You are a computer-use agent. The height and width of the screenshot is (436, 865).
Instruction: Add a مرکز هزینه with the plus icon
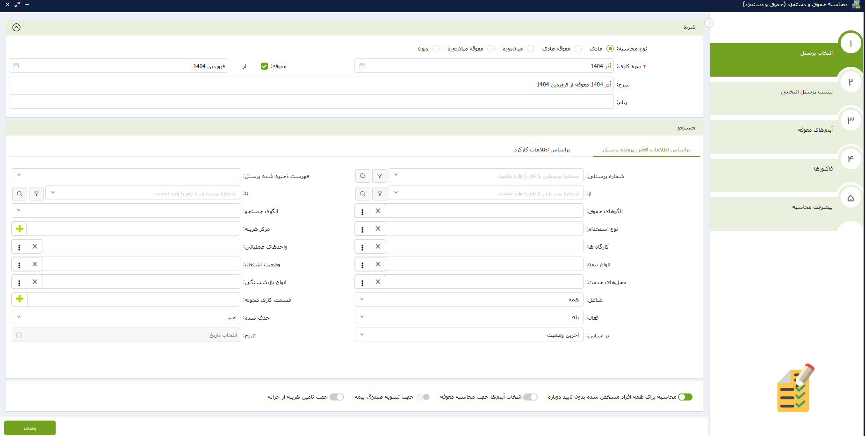click(x=20, y=229)
